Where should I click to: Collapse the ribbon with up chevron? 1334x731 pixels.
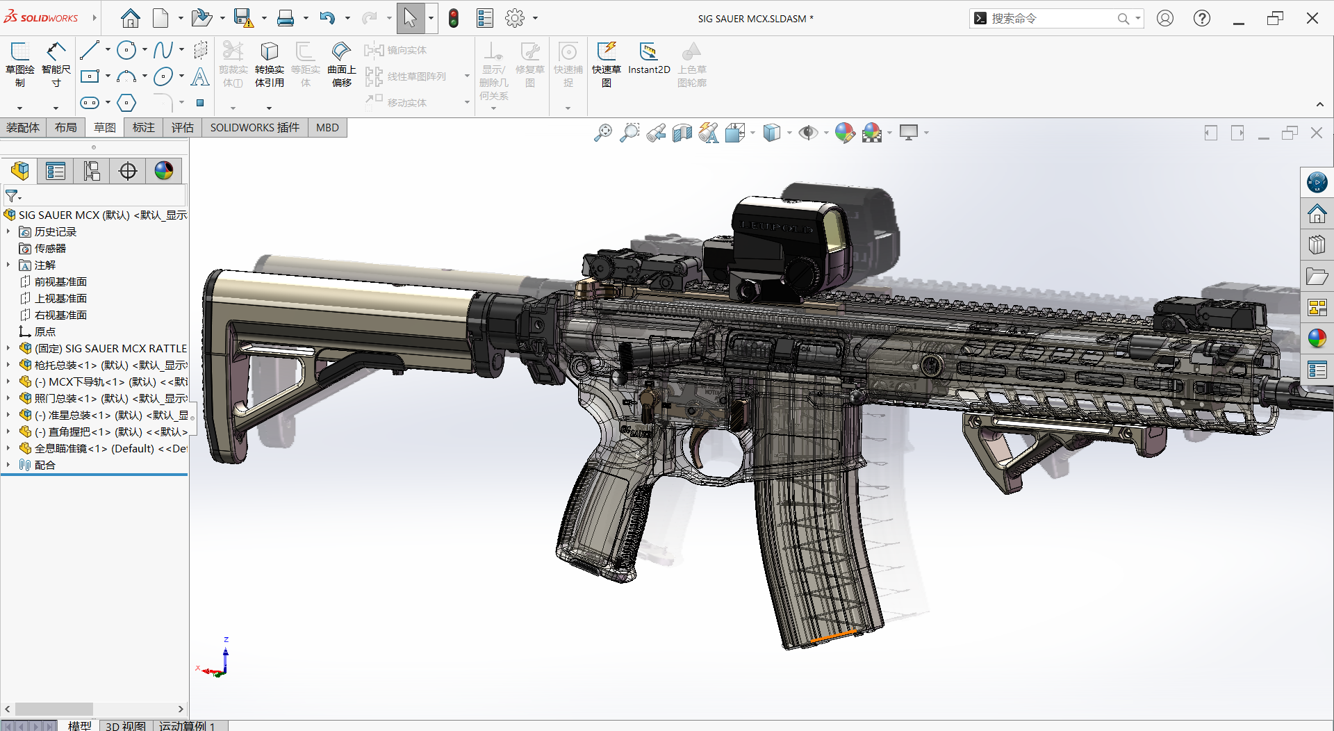click(x=1320, y=104)
